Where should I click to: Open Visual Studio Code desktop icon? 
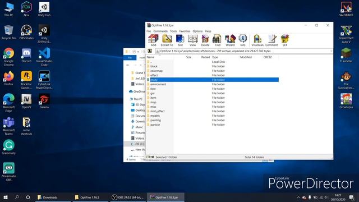[x=44, y=57]
